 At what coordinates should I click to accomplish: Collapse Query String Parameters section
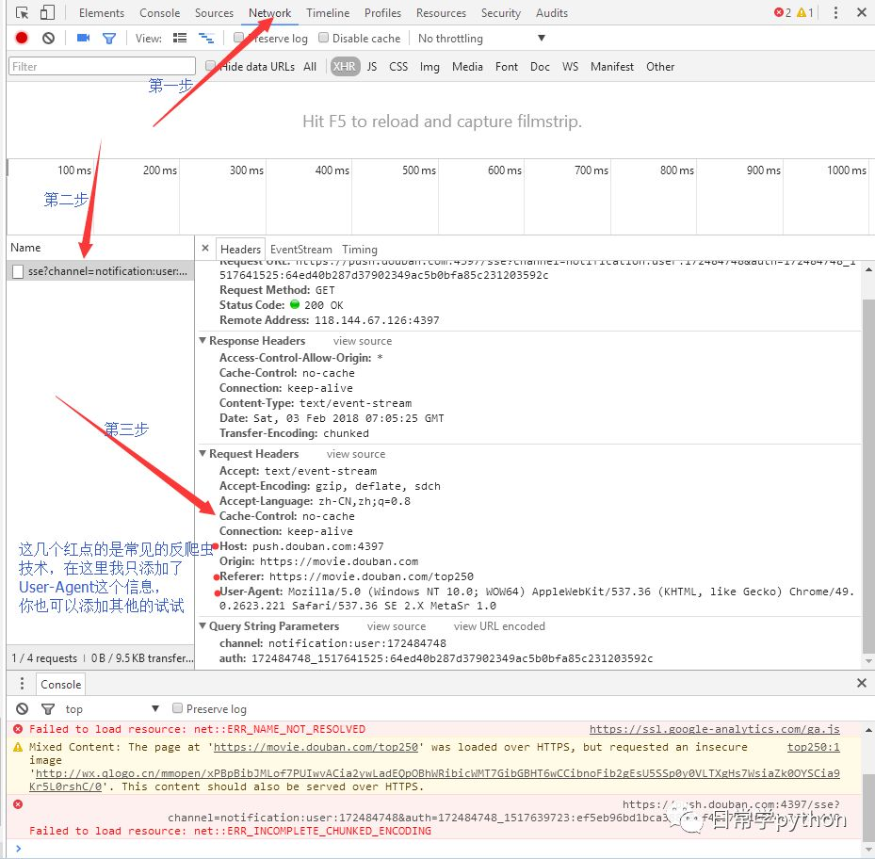(203, 625)
